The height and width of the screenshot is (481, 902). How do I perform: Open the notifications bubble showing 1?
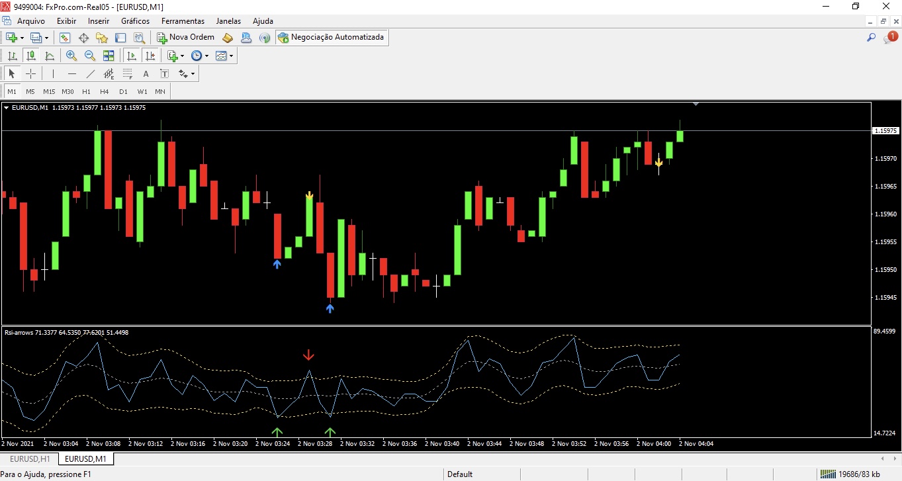(890, 38)
